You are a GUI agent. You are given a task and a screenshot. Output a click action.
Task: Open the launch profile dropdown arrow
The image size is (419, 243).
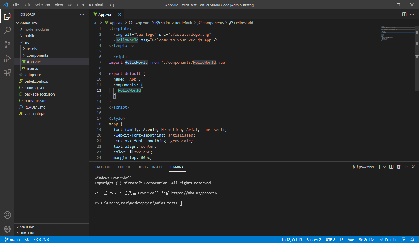coord(384,167)
